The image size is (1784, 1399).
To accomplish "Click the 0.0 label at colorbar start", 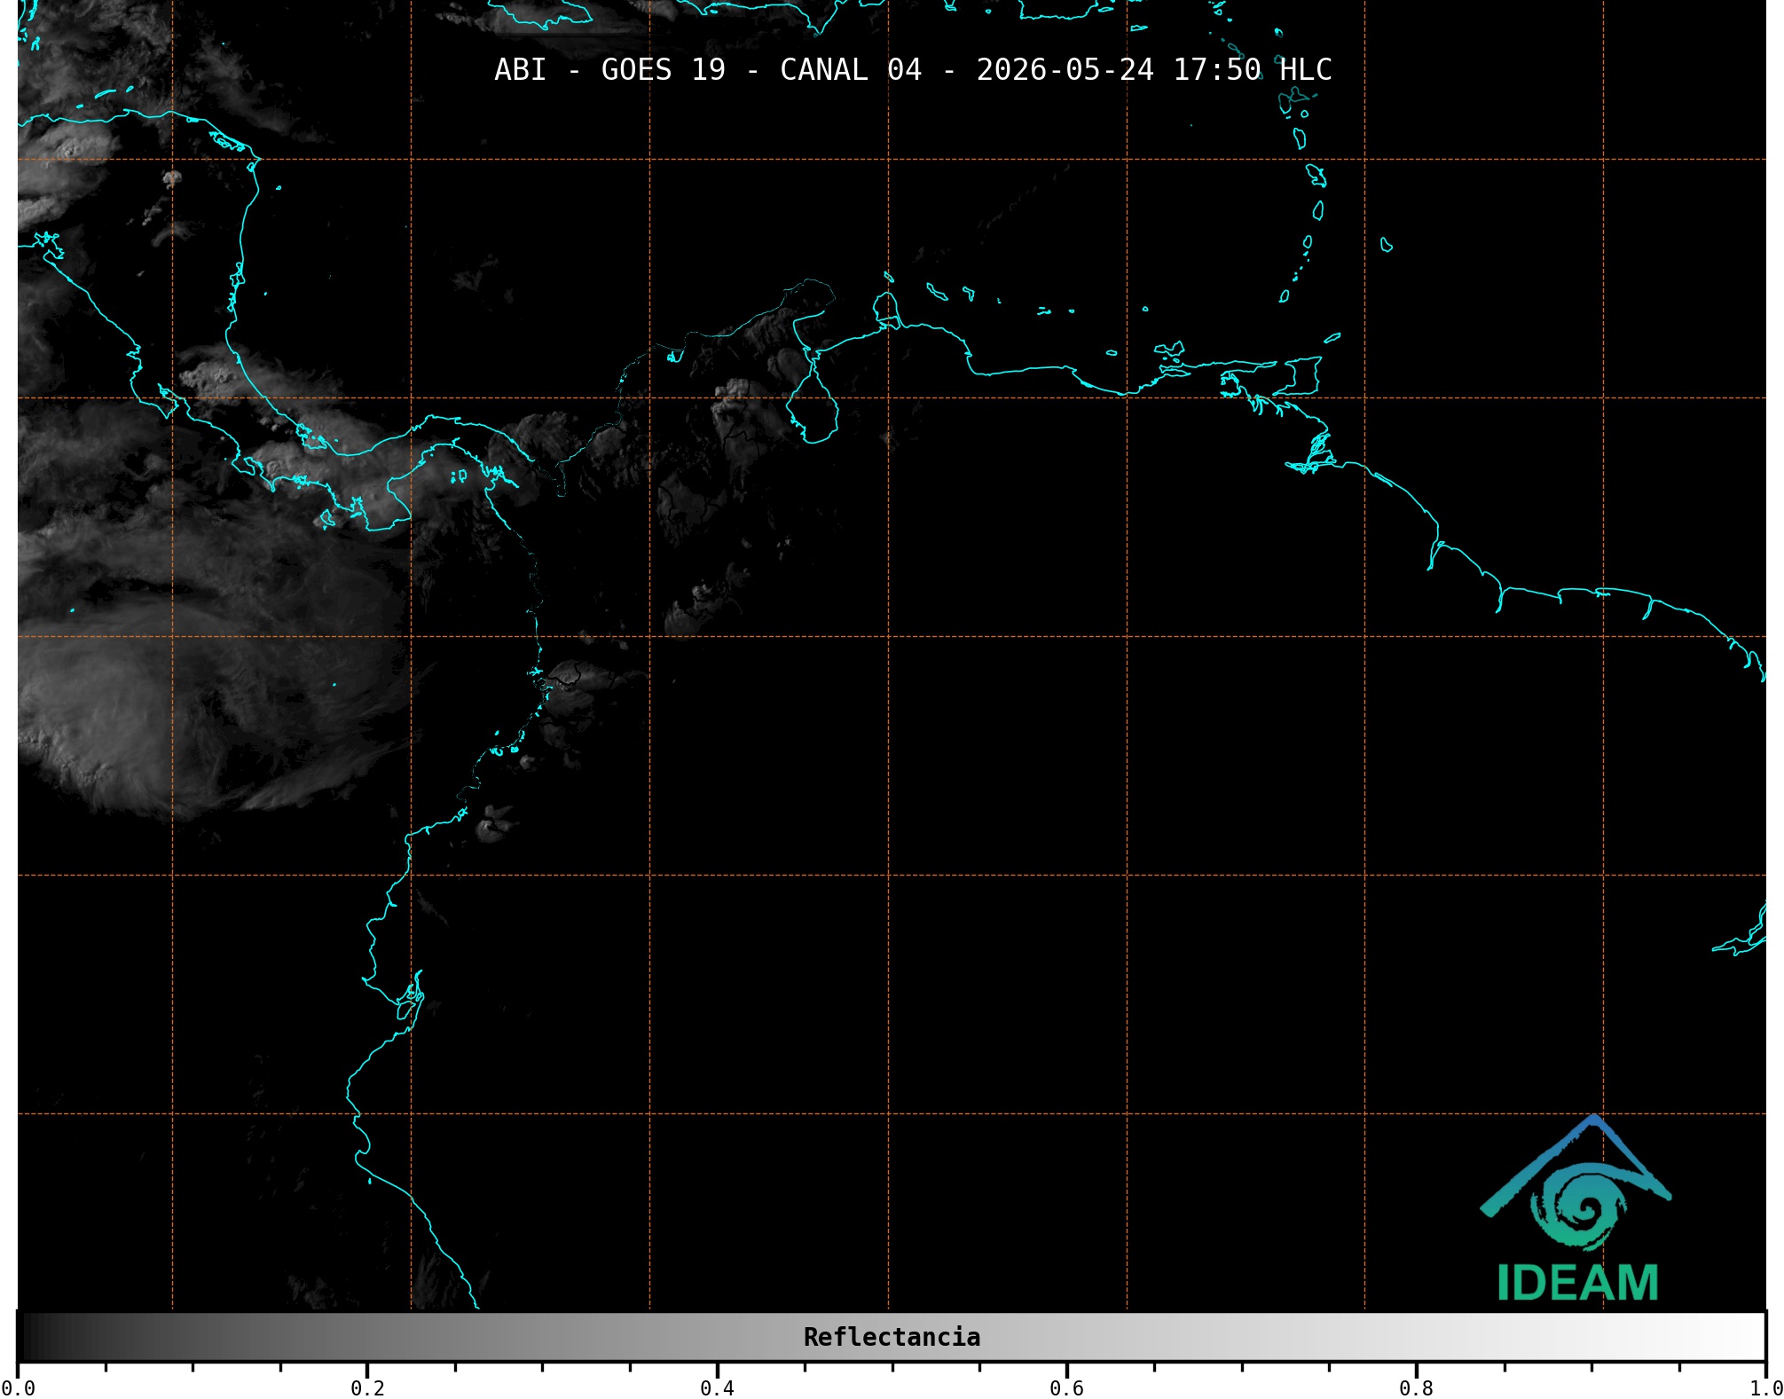I will pos(18,1387).
